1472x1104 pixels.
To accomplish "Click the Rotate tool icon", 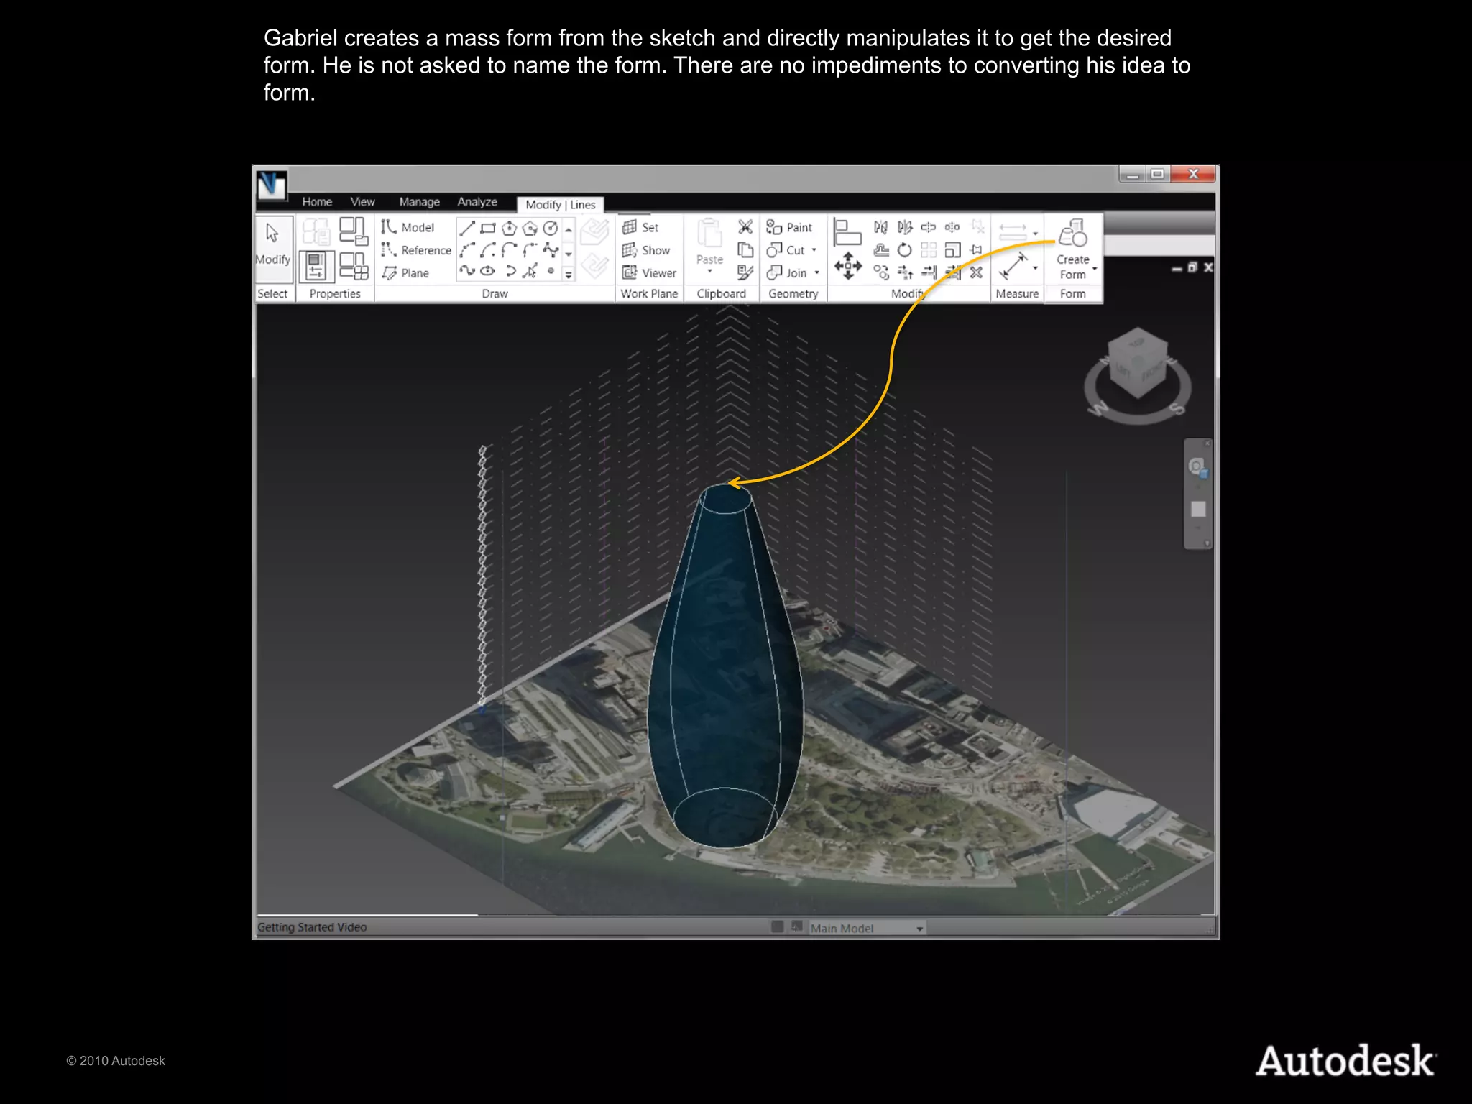I will coord(905,250).
